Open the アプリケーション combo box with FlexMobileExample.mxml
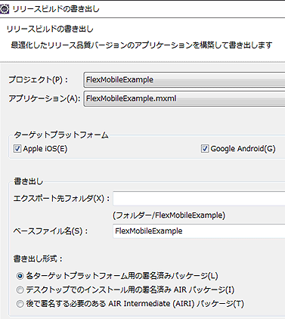285x319 pixels. (184, 98)
